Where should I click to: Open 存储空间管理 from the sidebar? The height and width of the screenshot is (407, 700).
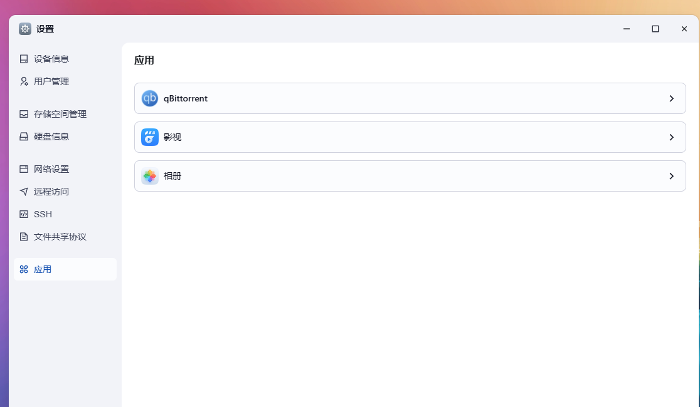click(60, 114)
